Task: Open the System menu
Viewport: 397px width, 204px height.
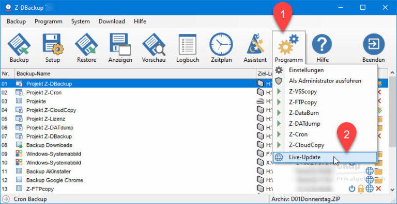Action: click(80, 22)
